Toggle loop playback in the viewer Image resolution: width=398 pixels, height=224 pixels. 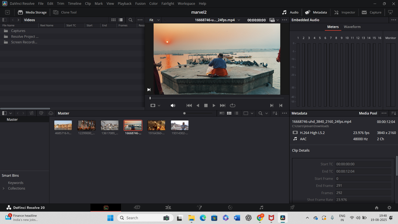233,105
